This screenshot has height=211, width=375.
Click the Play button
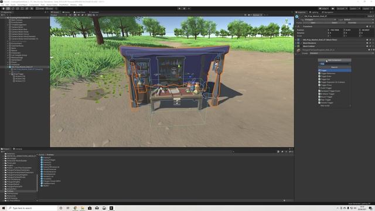[179, 9]
